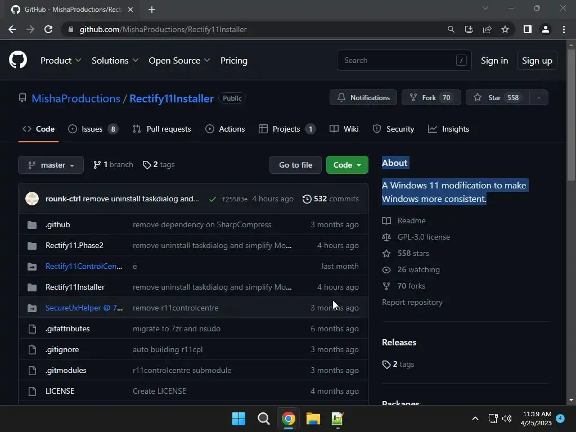Switch to the Issues tab
This screenshot has width=576, height=432.
(93, 129)
